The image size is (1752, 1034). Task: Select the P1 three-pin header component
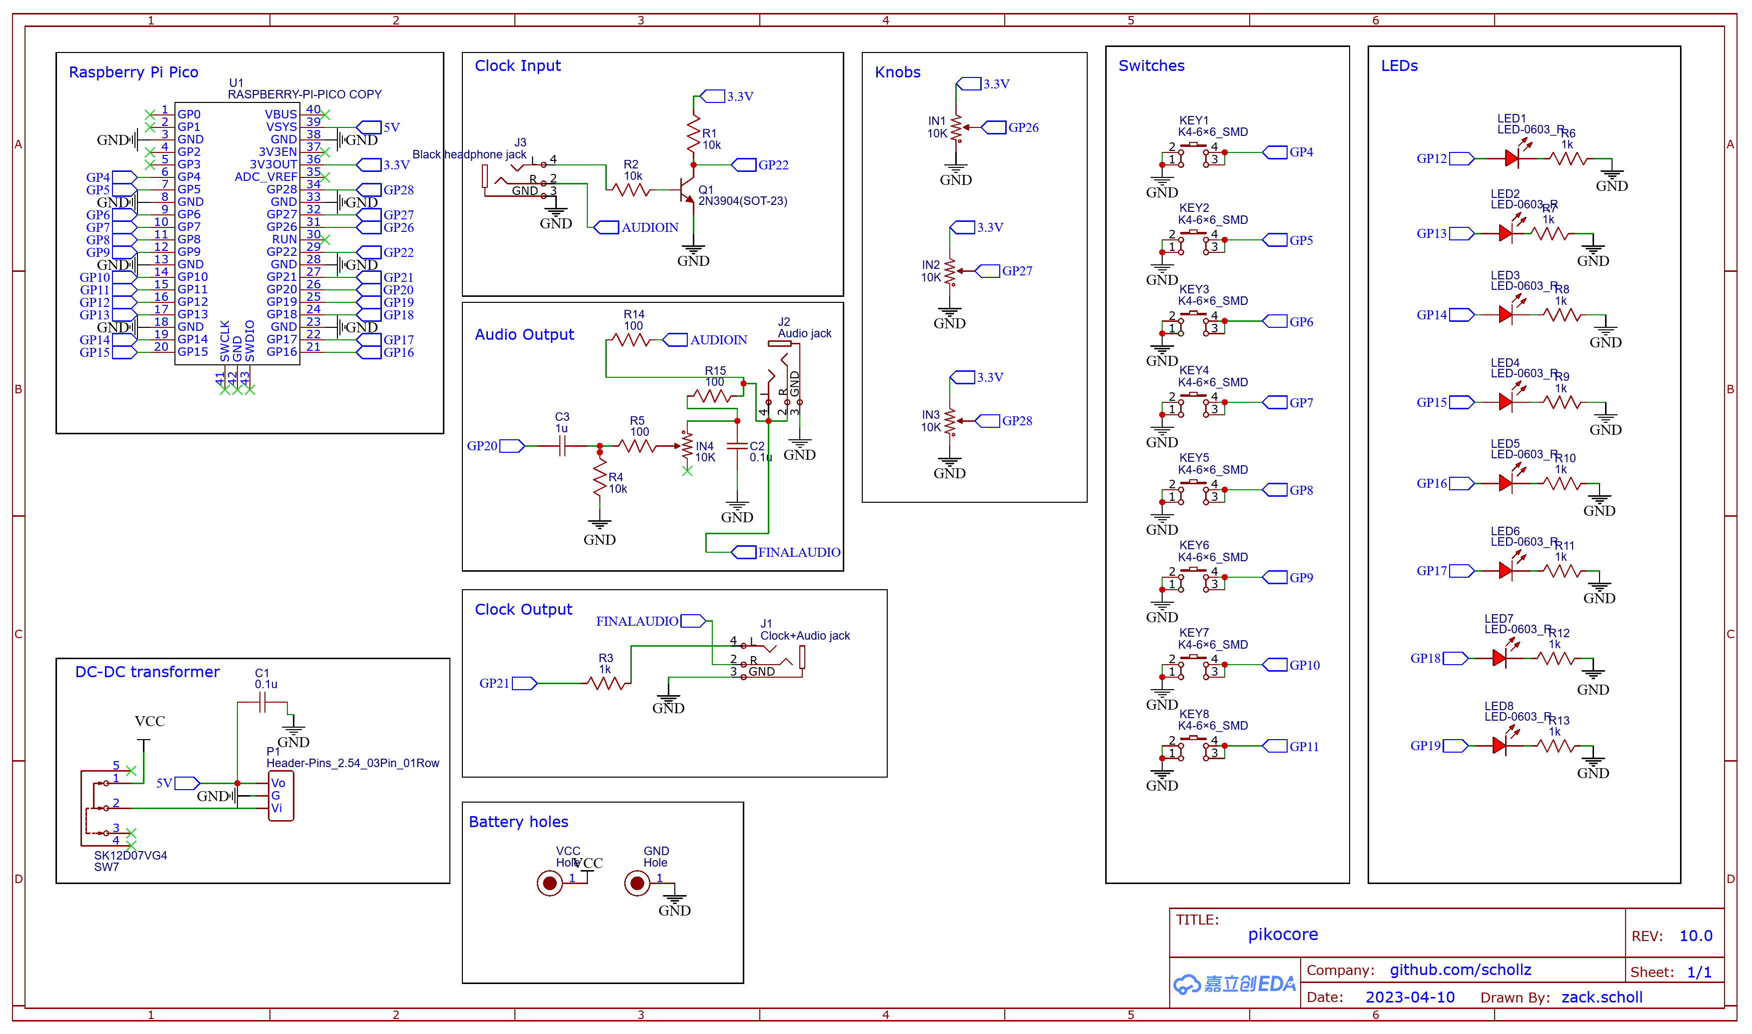(281, 796)
